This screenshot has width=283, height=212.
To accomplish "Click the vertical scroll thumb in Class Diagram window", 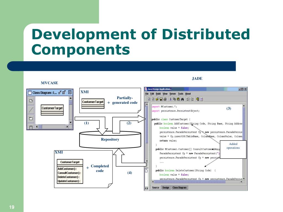I will pos(70,102).
